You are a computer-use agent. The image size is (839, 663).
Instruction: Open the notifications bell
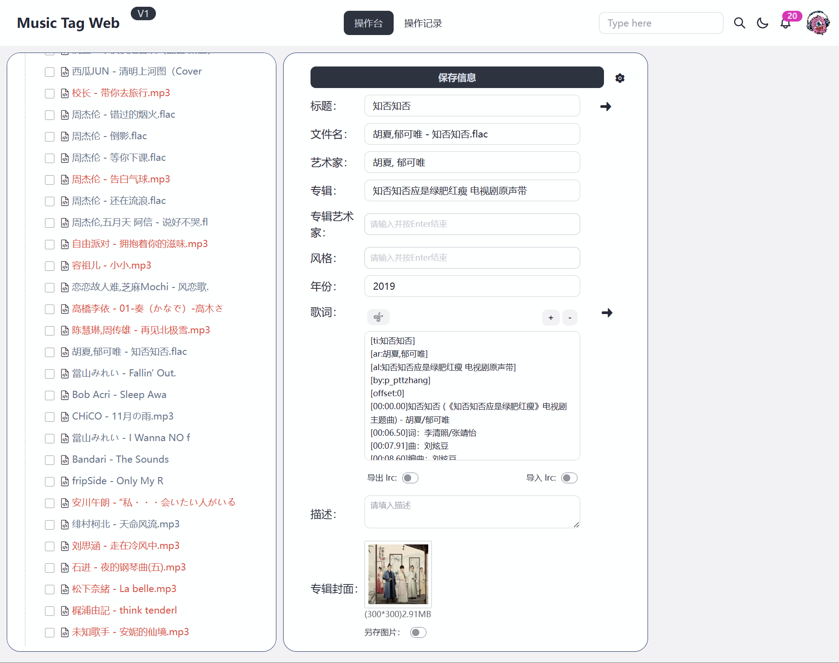coord(785,24)
